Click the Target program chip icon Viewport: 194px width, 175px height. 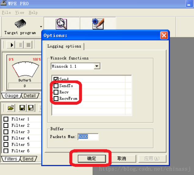click(20, 24)
